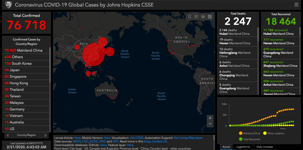
Task: Select the 15 US row
Action: click(x=26, y=129)
